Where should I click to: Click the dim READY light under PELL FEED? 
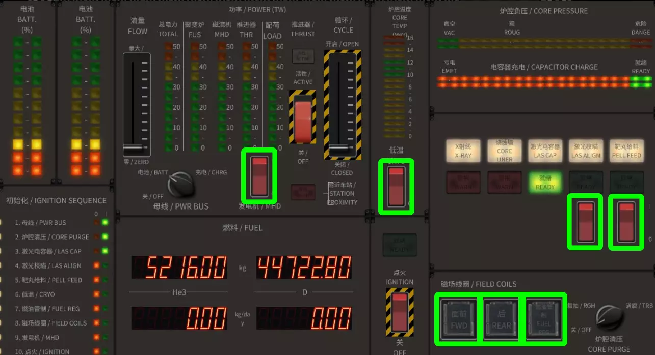626,182
